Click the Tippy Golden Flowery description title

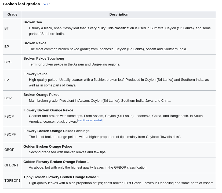pyautogui.click(x=61, y=177)
